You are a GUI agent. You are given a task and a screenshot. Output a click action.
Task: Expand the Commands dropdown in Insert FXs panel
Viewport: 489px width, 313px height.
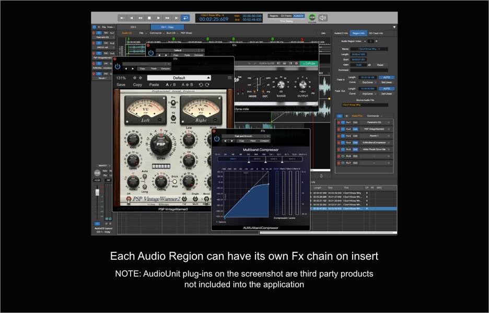[x=375, y=116]
